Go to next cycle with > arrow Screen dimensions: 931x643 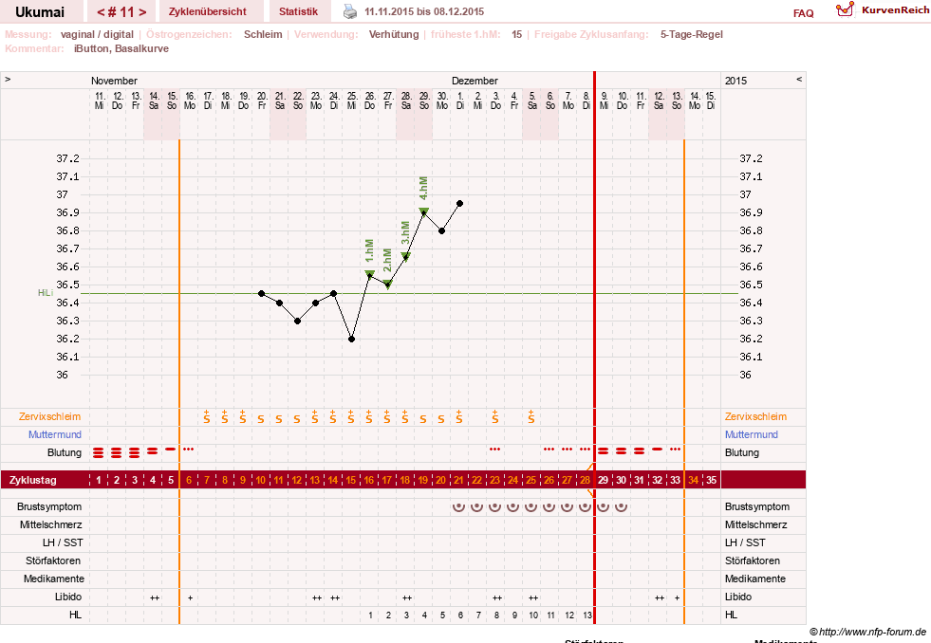142,12
